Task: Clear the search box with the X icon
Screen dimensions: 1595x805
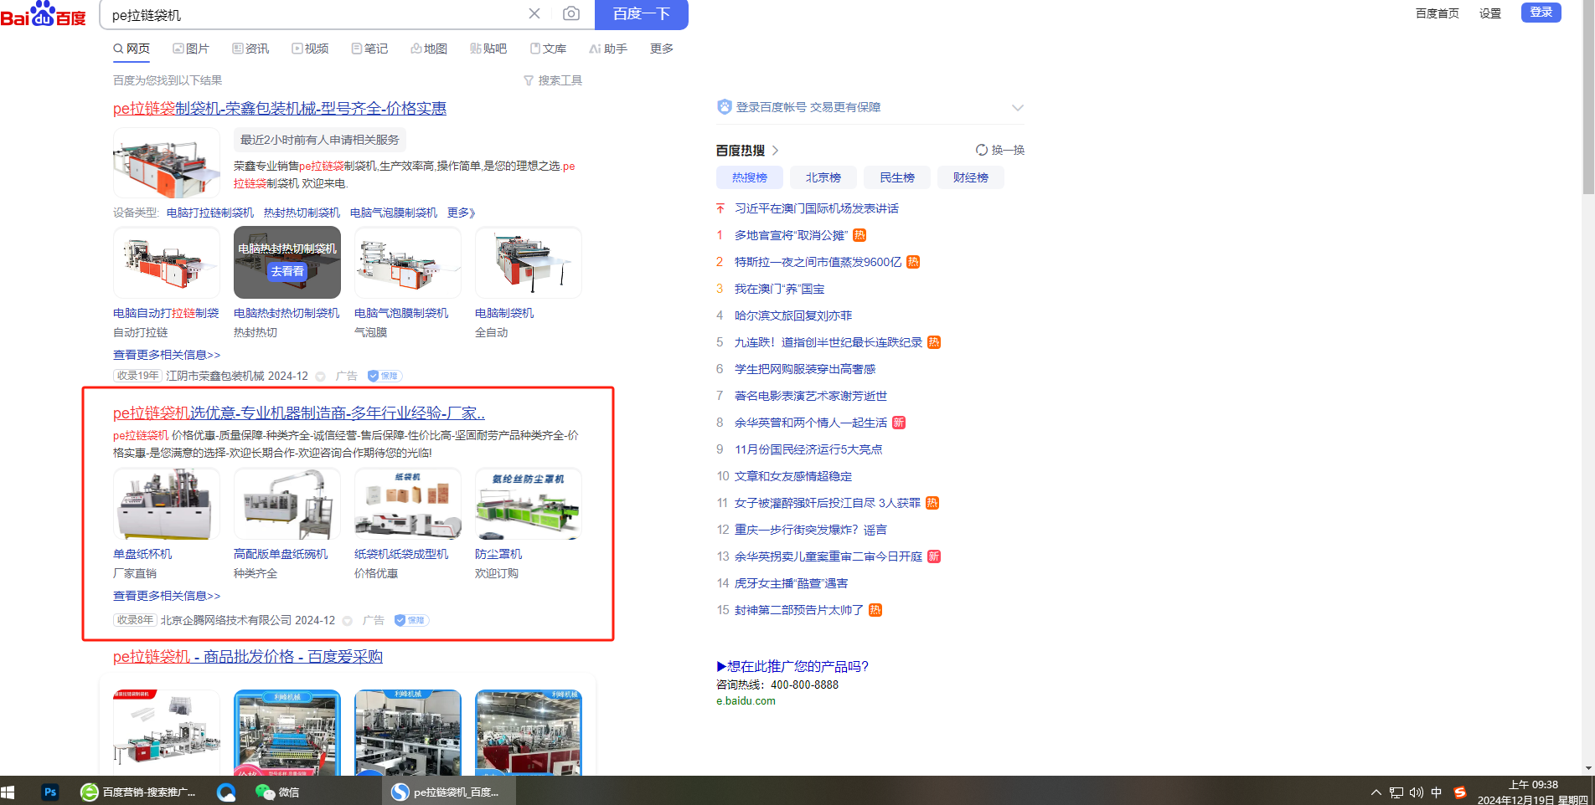Action: [x=534, y=13]
